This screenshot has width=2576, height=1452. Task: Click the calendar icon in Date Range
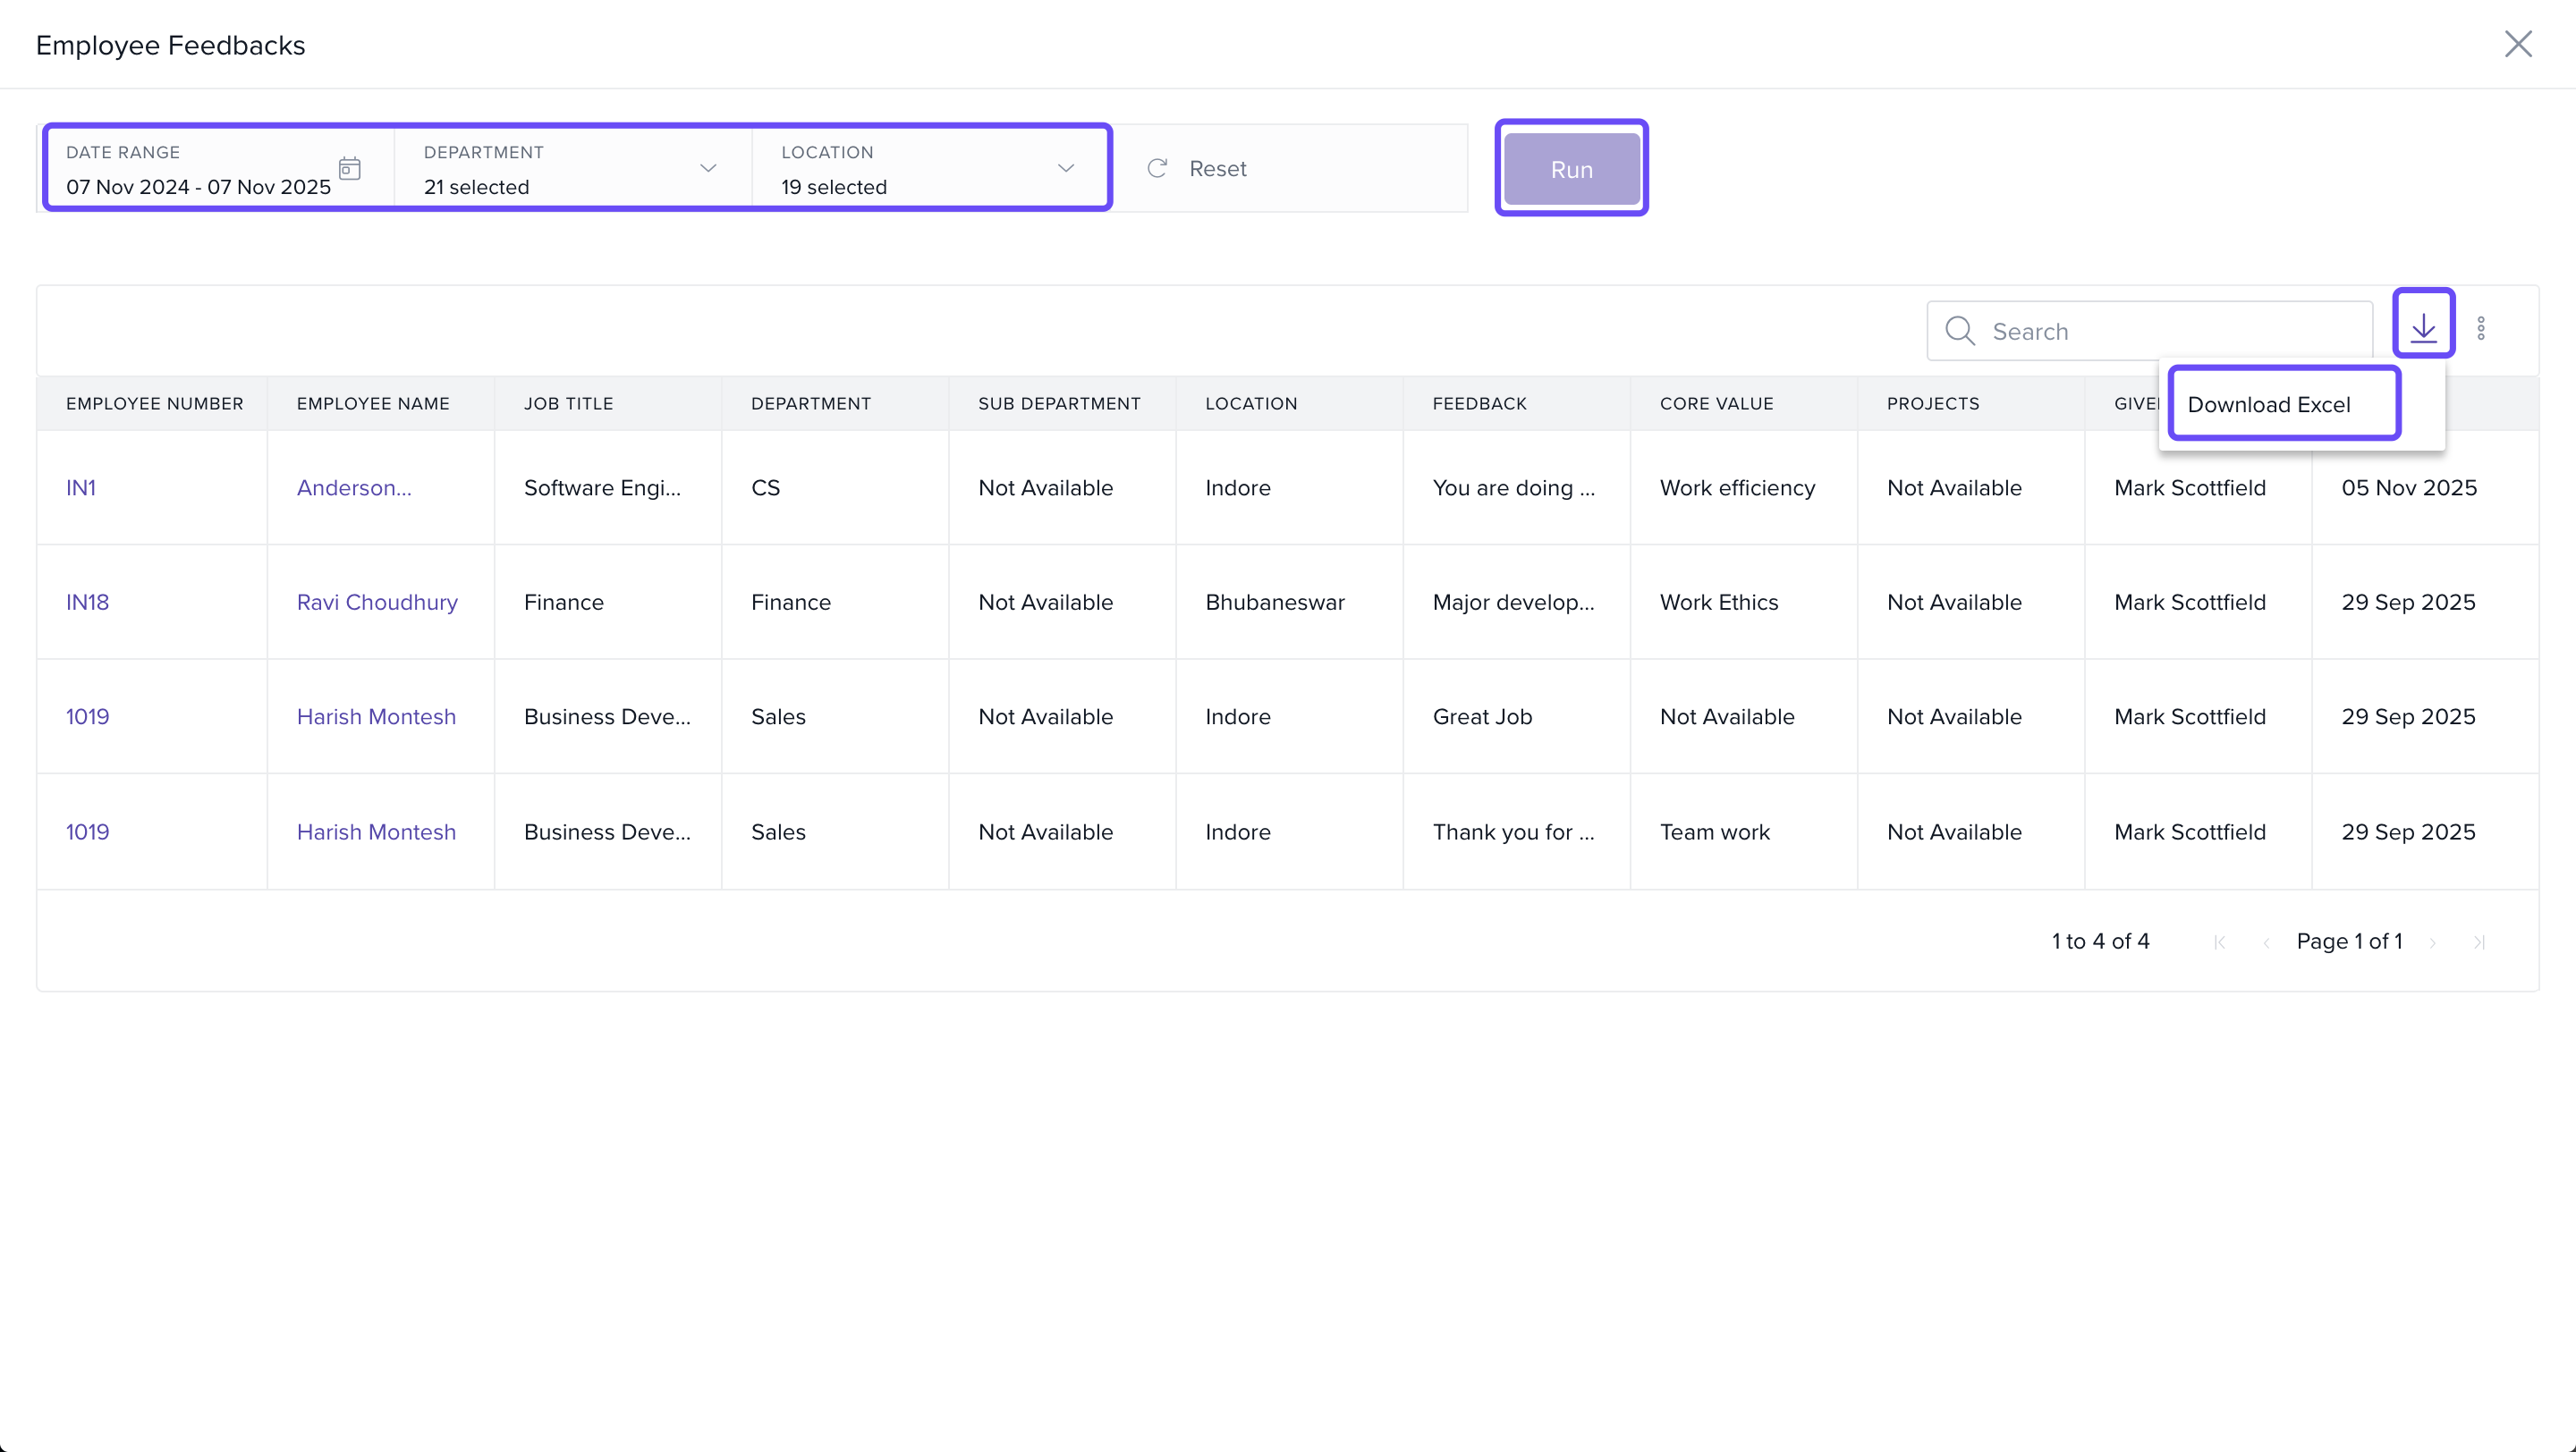click(349, 168)
